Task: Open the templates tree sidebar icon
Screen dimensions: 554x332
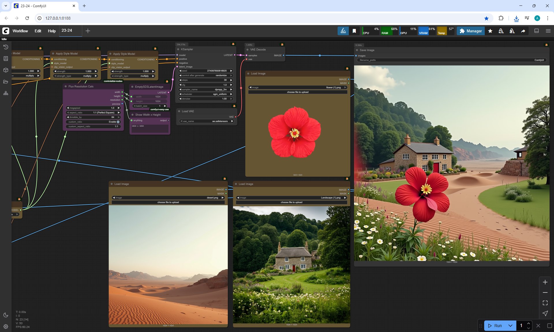Action: click(6, 93)
